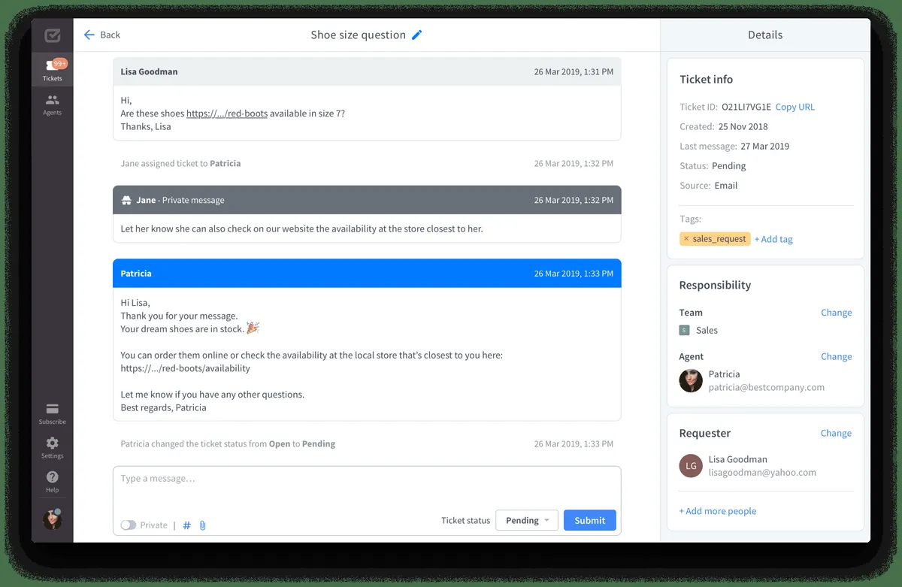Screen dimensions: 902x587
Task: Open the Ticket status dropdown
Action: tap(526, 520)
